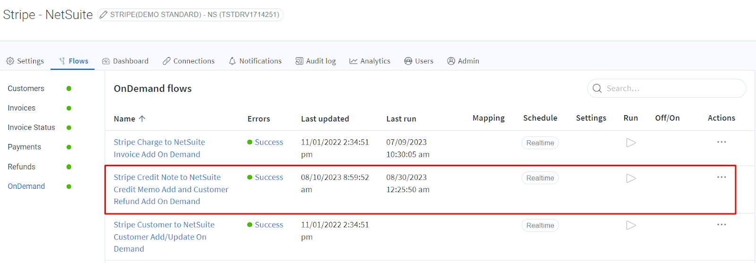
Task: Click the integration name STRIPE(DEMO STANDARD) label
Action: 195,15
